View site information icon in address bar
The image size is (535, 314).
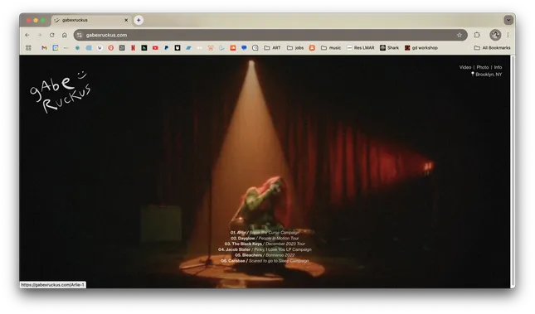(80, 35)
